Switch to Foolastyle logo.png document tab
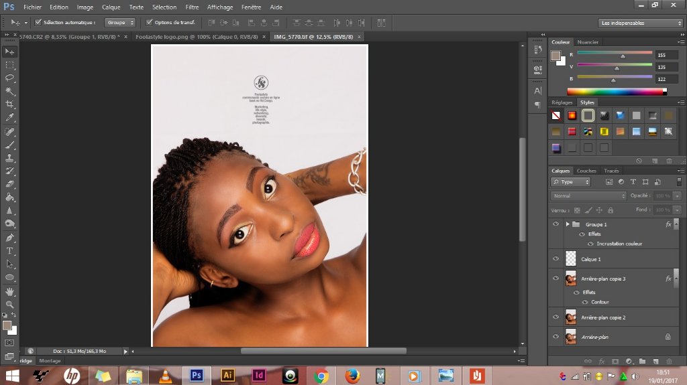The image size is (687, 385). 197,37
